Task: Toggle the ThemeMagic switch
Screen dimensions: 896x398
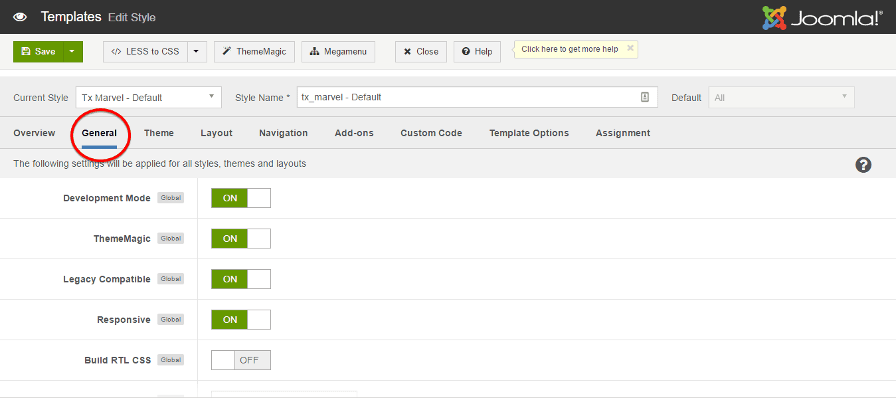Action: 240,239
